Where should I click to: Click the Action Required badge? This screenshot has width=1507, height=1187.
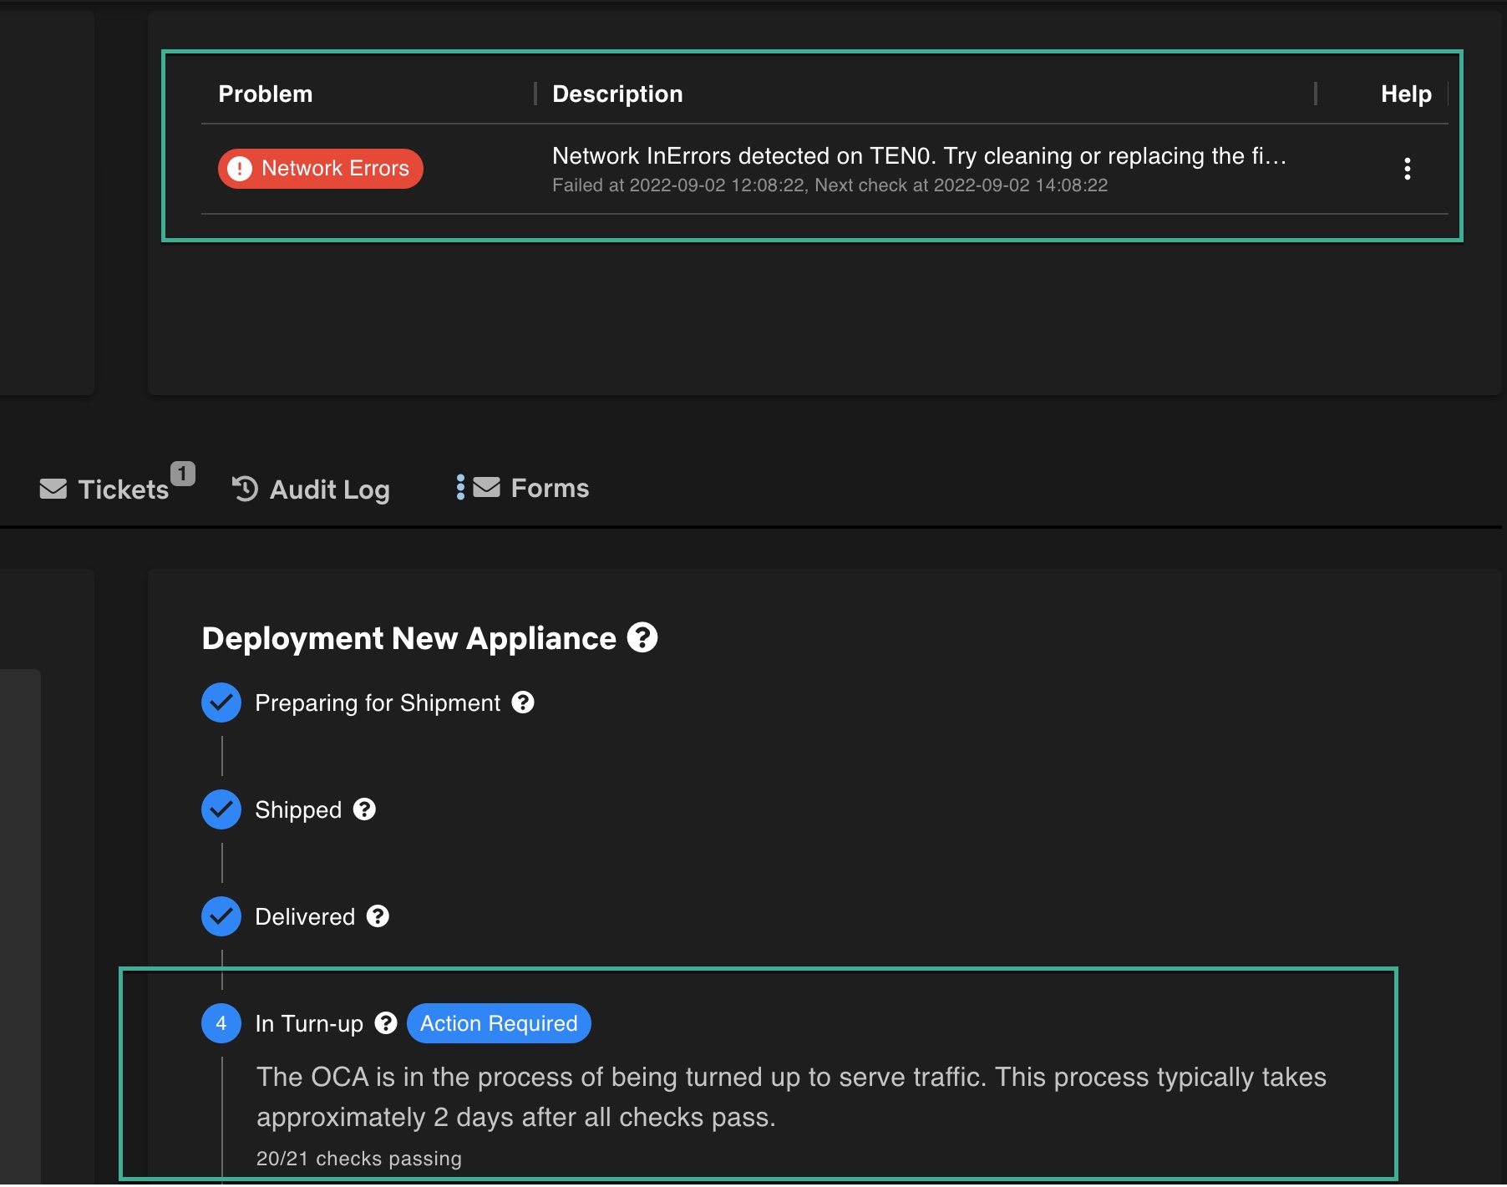(x=498, y=1023)
